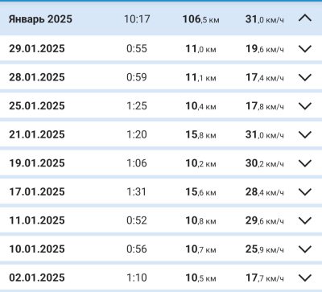Click the 15,6 км distance on 17.01.2025
This screenshot has width=322, height=292.
pos(200,192)
